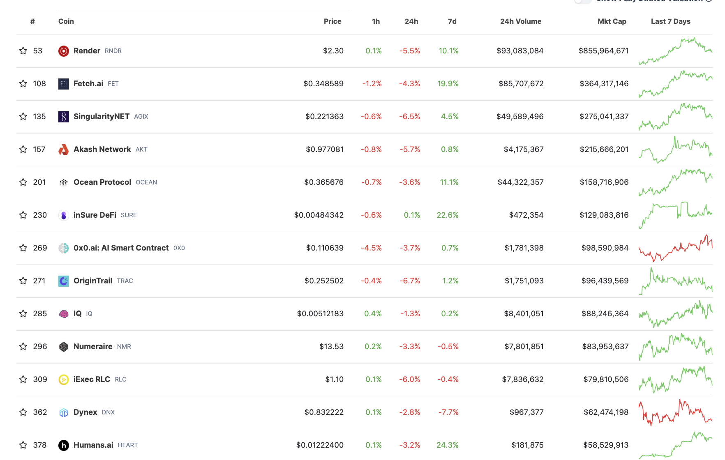Open the iExec RLC page
Image resolution: width=725 pixels, height=460 pixels.
(x=92, y=379)
